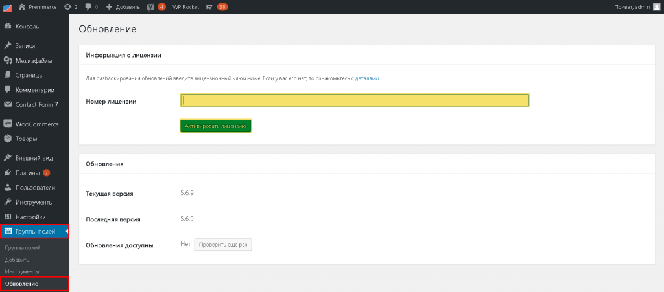Screen dimensions: 664x292
Task: Click the Плагины plug icon
Action: (7, 172)
